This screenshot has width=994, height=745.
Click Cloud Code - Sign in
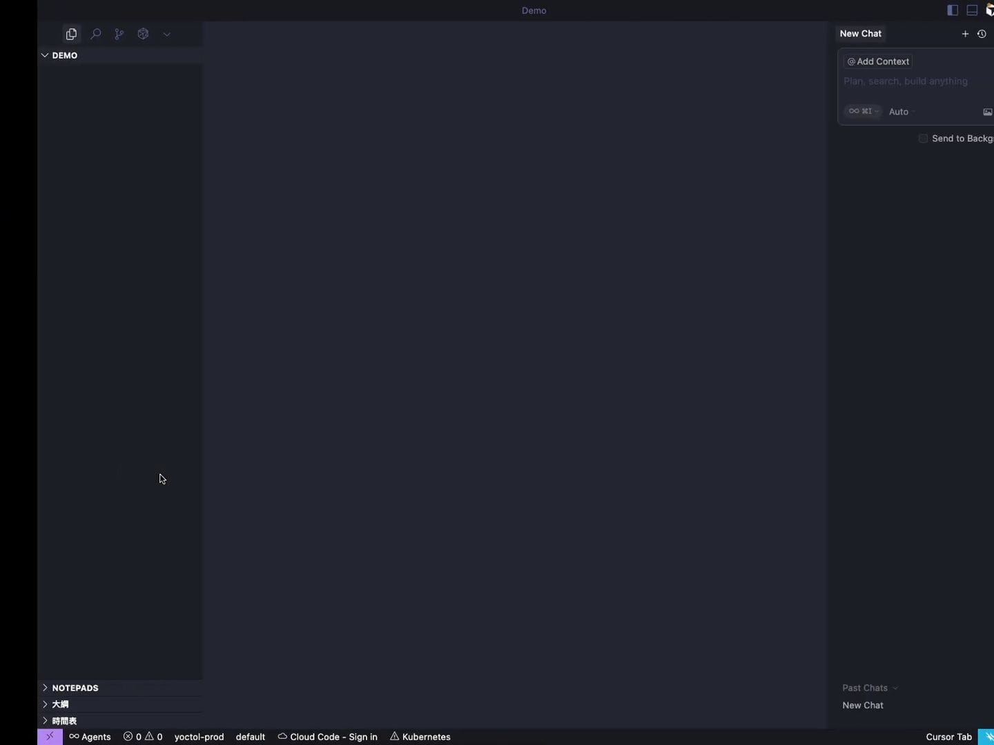coord(327,737)
